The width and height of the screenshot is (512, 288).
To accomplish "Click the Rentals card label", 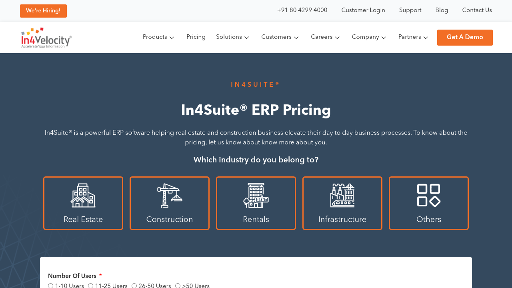I will pyautogui.click(x=256, y=220).
